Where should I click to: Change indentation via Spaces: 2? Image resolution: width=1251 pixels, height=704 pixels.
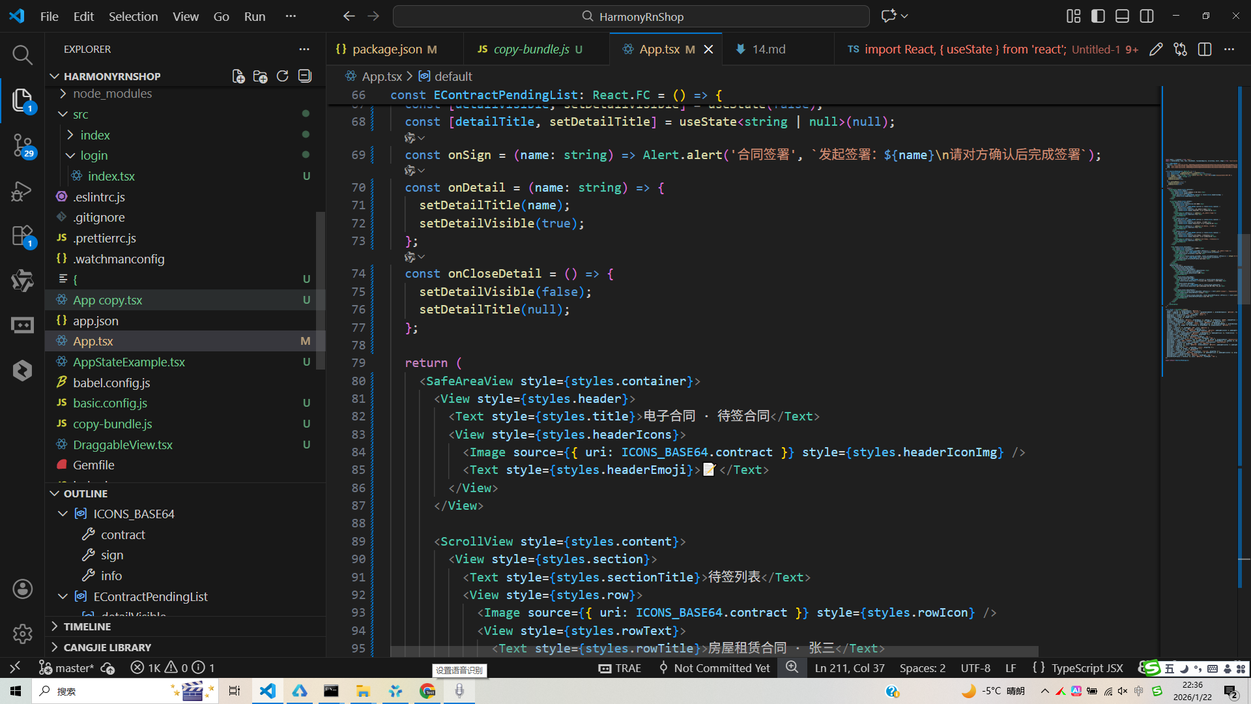click(x=923, y=667)
